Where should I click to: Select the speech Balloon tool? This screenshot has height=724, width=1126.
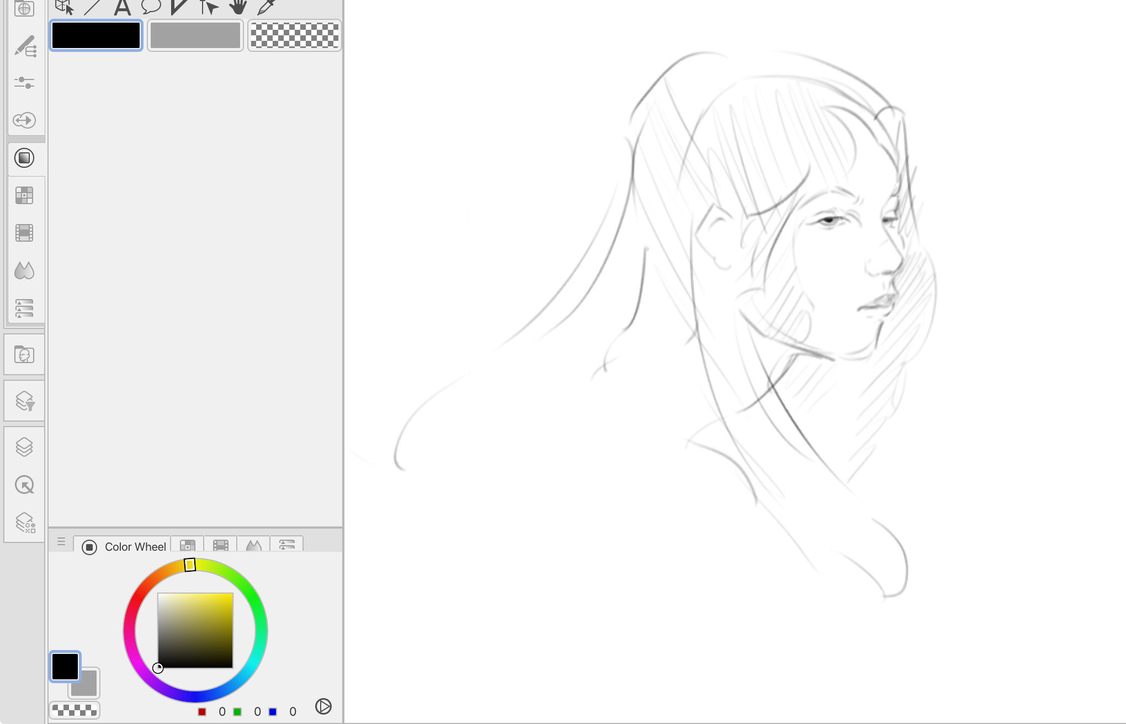point(151,7)
